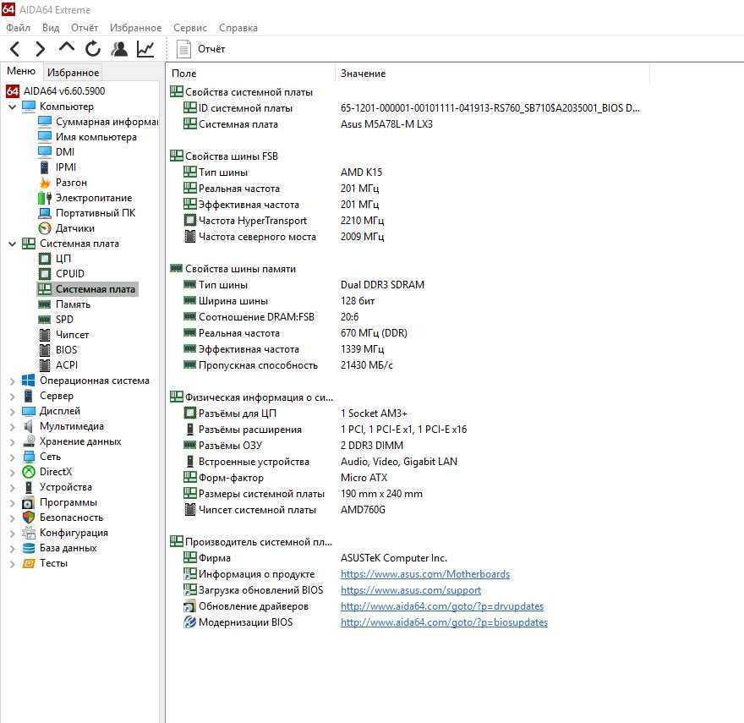Expand the Конфигурация tree node
744x723 pixels.
point(13,533)
